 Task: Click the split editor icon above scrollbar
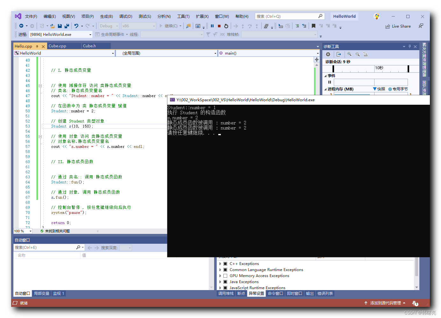pos(317,60)
